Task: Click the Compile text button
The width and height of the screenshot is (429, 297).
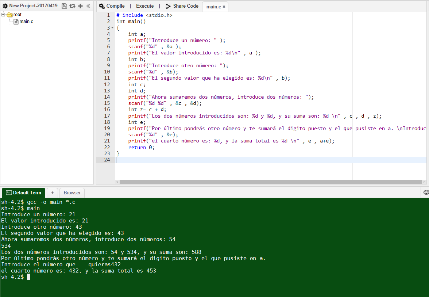Action: (x=115, y=6)
